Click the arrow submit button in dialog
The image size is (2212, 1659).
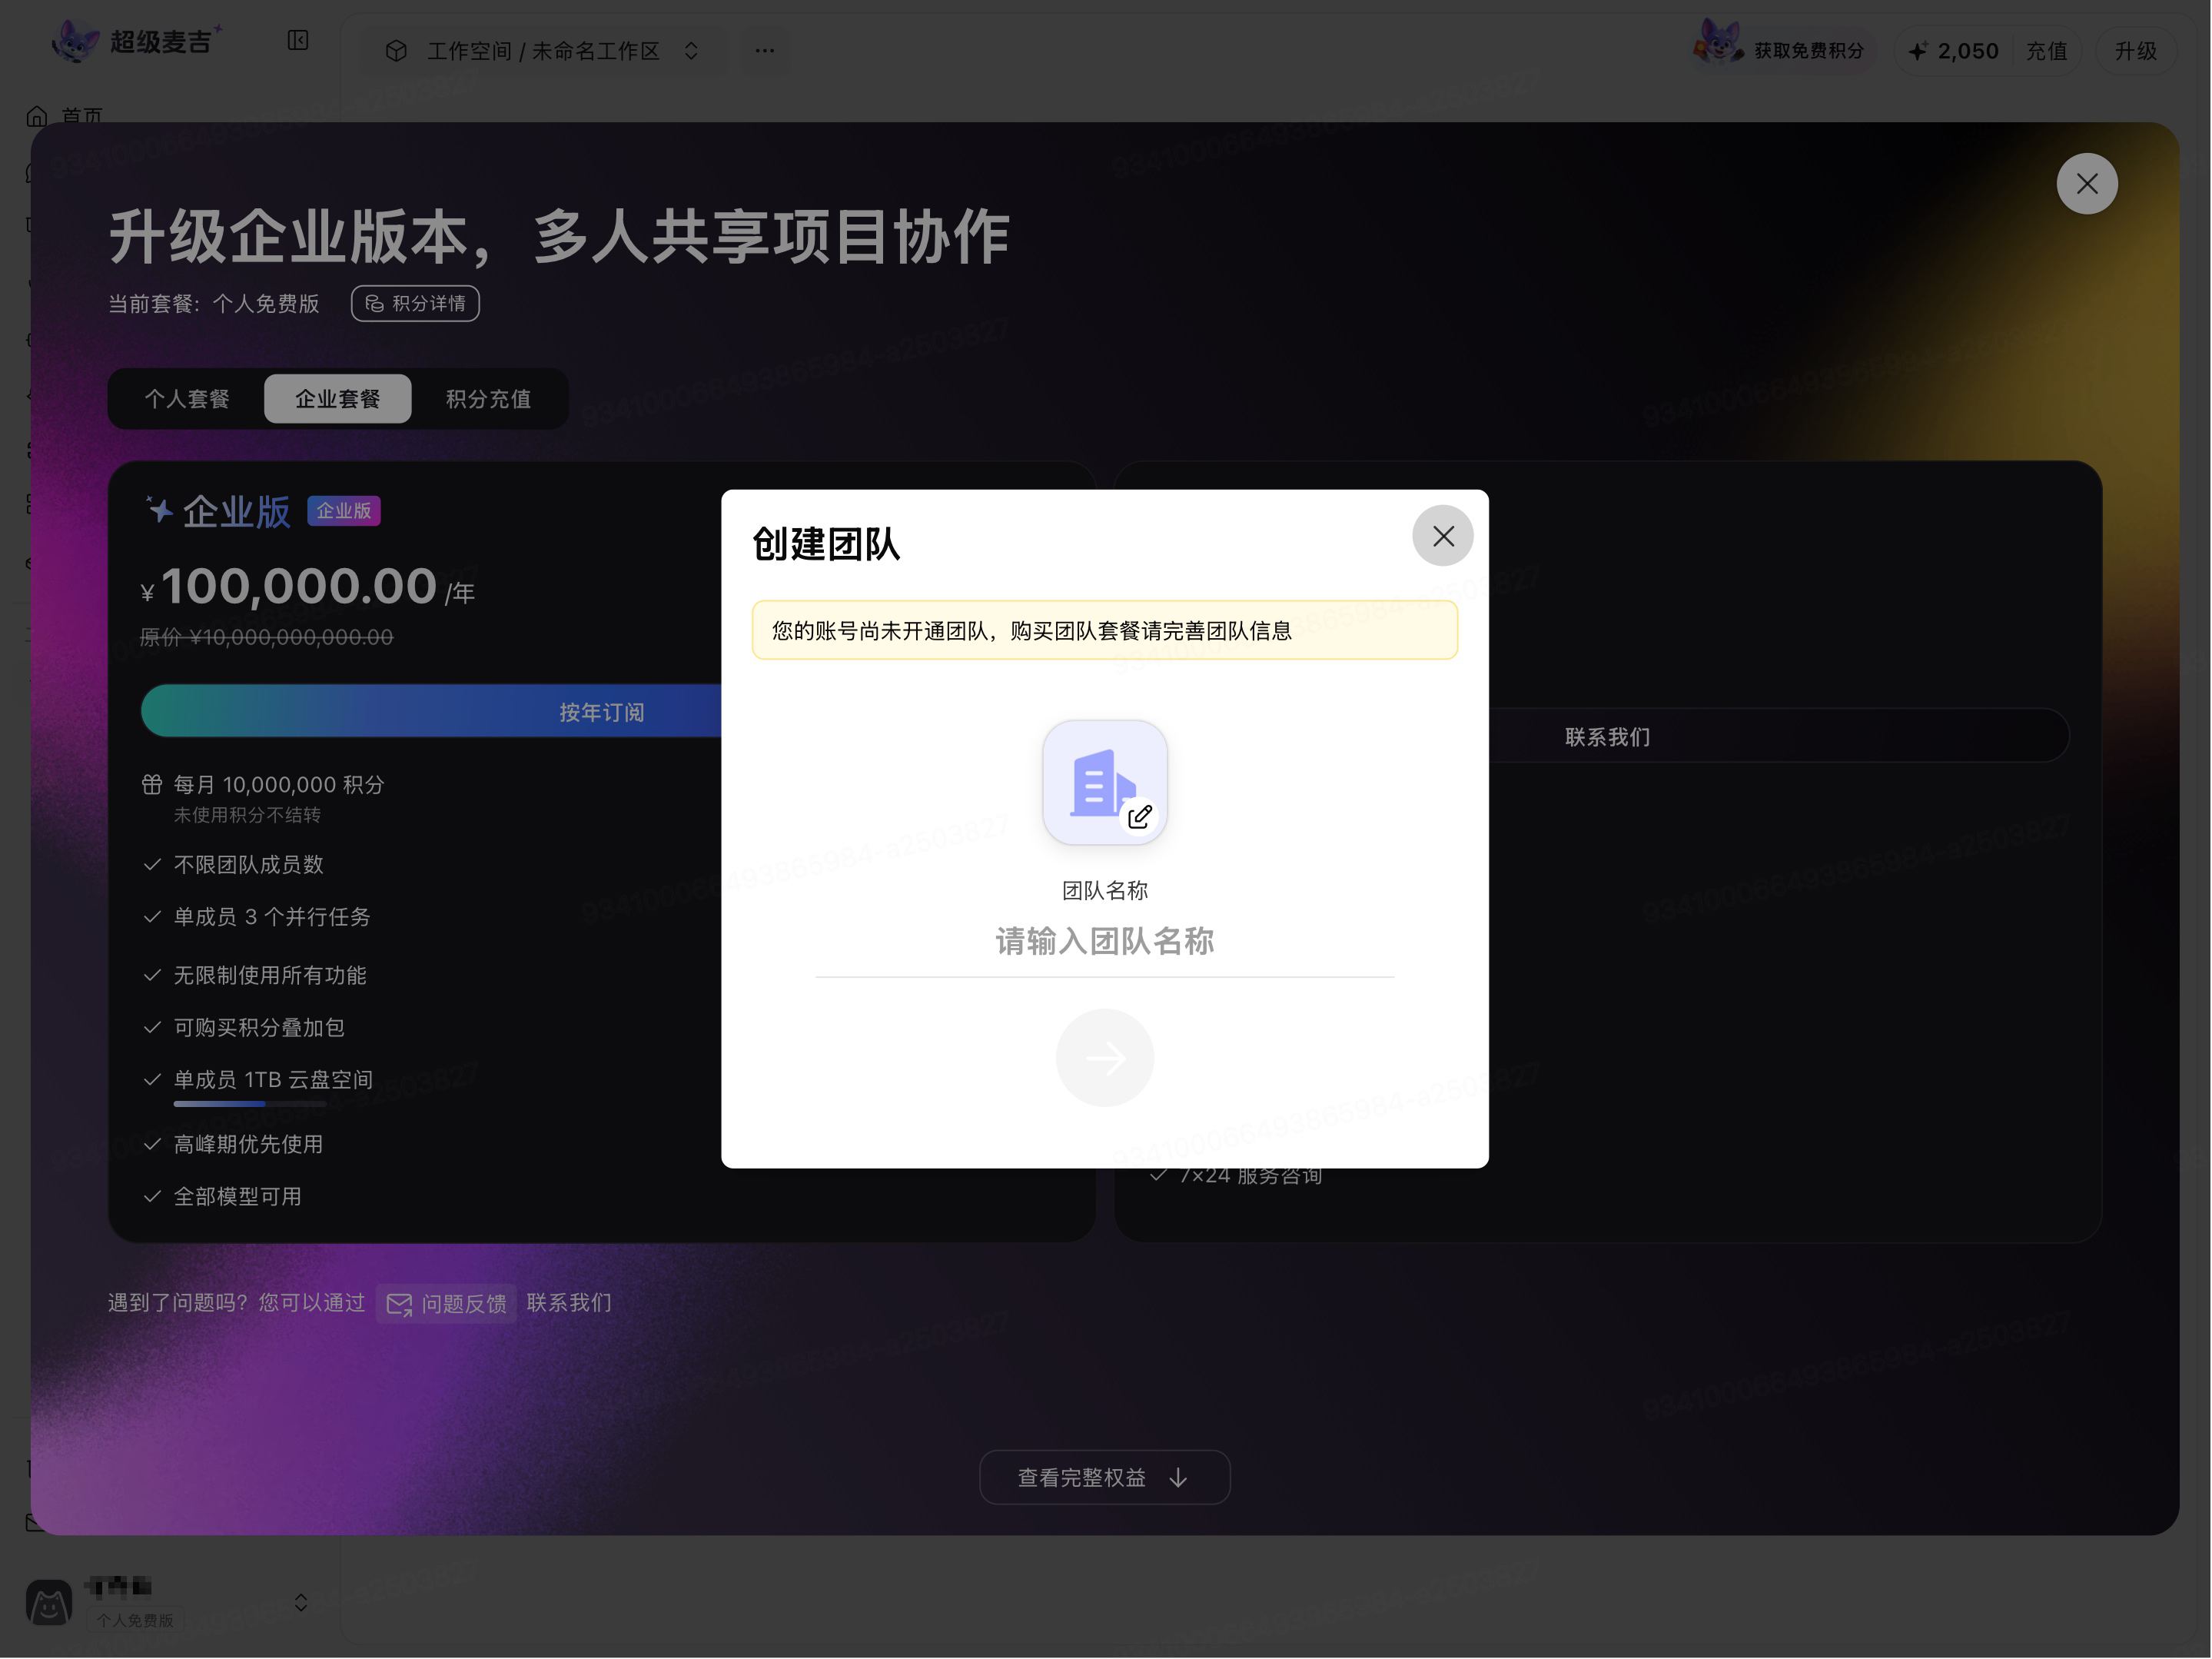pyautogui.click(x=1104, y=1058)
